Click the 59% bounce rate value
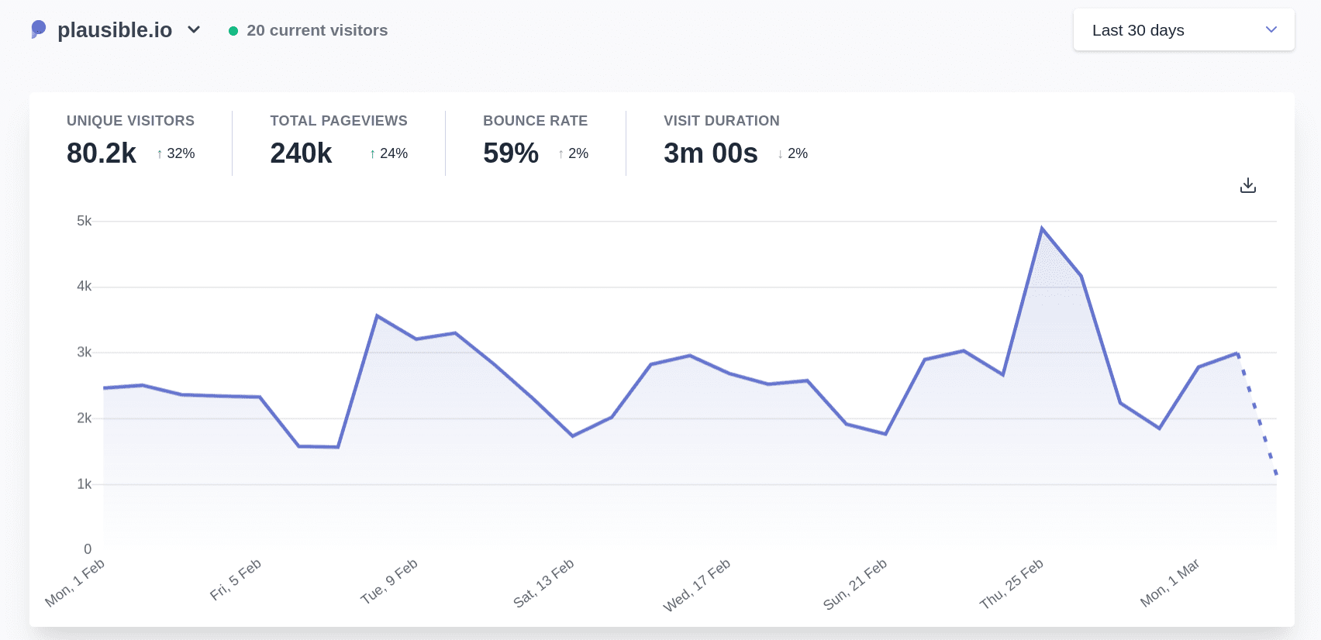 pos(511,153)
